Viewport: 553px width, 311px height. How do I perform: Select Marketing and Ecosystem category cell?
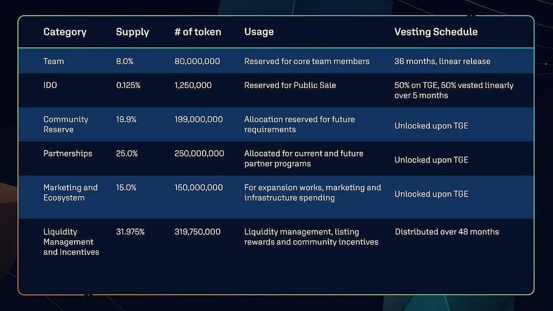click(x=71, y=193)
